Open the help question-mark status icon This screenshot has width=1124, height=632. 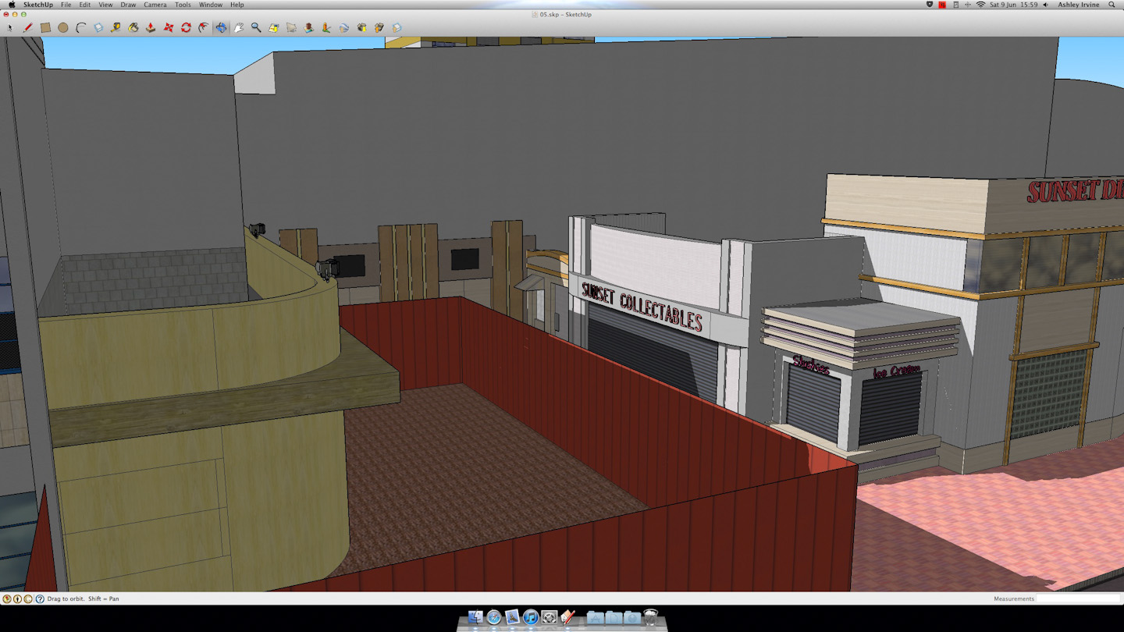coord(40,598)
